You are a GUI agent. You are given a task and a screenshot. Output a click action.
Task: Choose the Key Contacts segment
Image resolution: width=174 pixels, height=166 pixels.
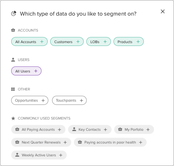pyautogui.click(x=90, y=129)
